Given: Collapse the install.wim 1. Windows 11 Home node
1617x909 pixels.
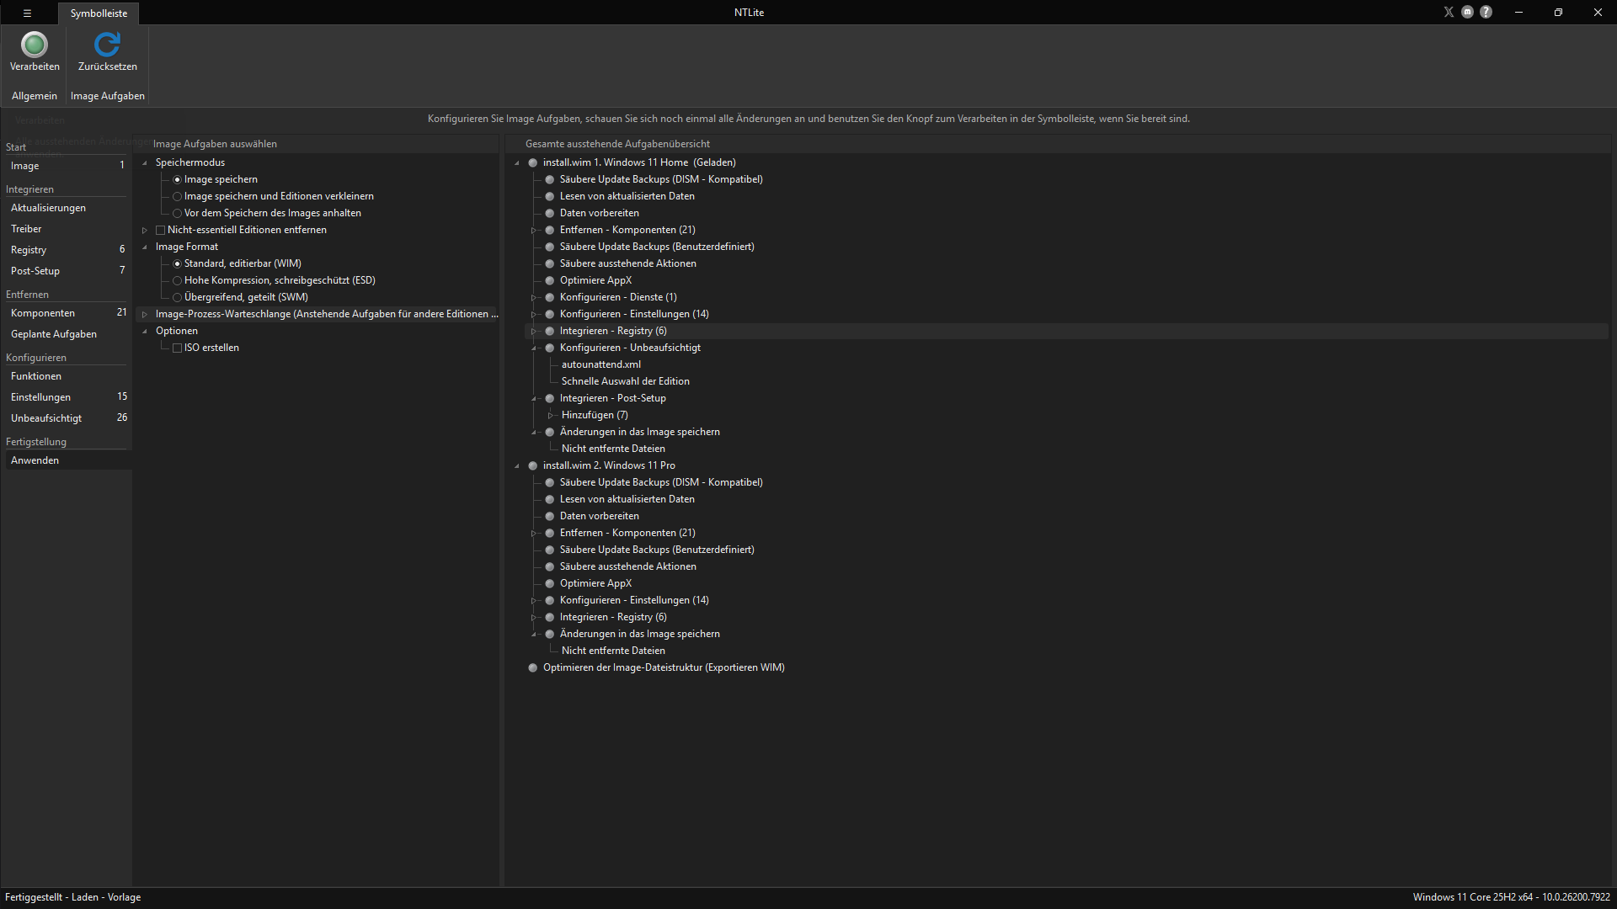Looking at the screenshot, I should tap(517, 162).
